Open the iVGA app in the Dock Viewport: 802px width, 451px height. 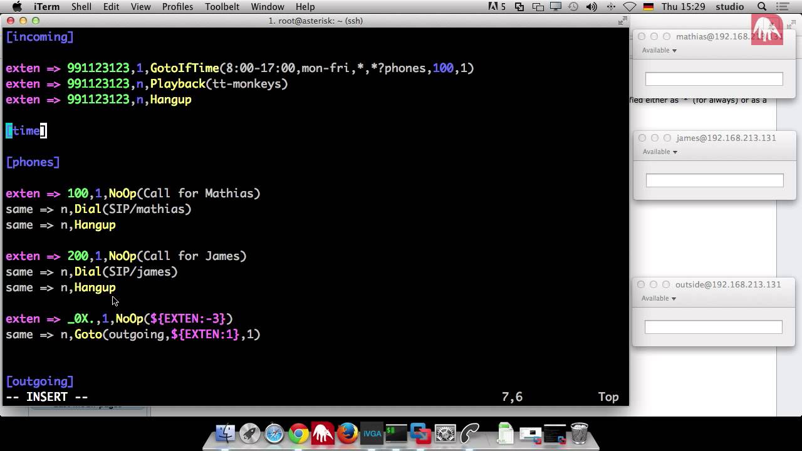pos(372,433)
